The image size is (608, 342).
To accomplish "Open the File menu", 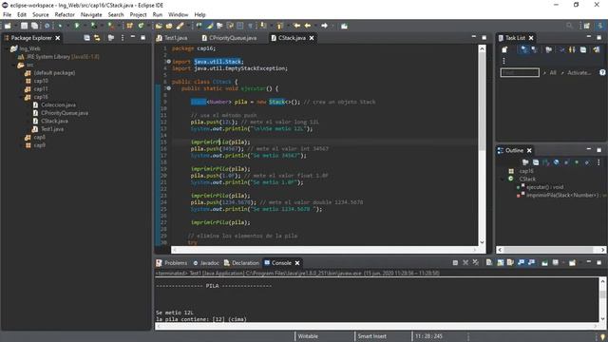I will tap(7, 15).
